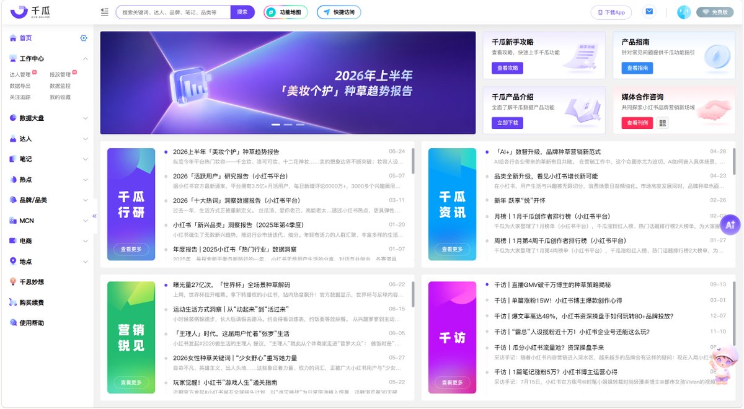Click the 免费版 membership badge
Screen dimensions: 744x409
click(715, 12)
